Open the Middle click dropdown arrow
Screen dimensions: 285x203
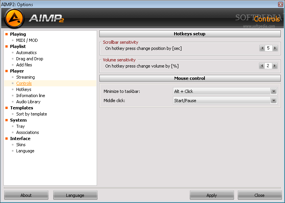point(273,101)
